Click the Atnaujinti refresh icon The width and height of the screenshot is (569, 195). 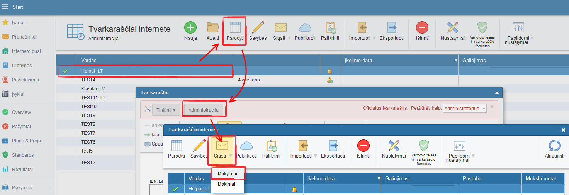pyautogui.click(x=557, y=146)
